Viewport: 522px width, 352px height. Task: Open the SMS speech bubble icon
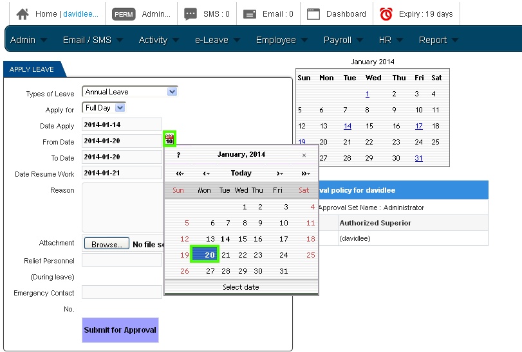pyautogui.click(x=191, y=14)
